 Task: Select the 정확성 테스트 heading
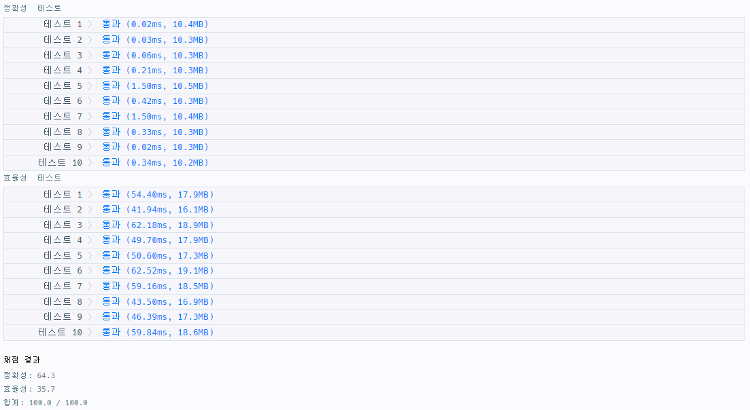pos(33,8)
